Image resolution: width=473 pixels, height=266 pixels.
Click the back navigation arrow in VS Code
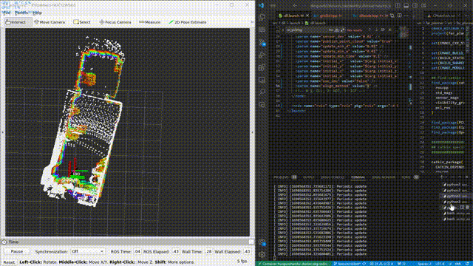[x=295, y=5]
